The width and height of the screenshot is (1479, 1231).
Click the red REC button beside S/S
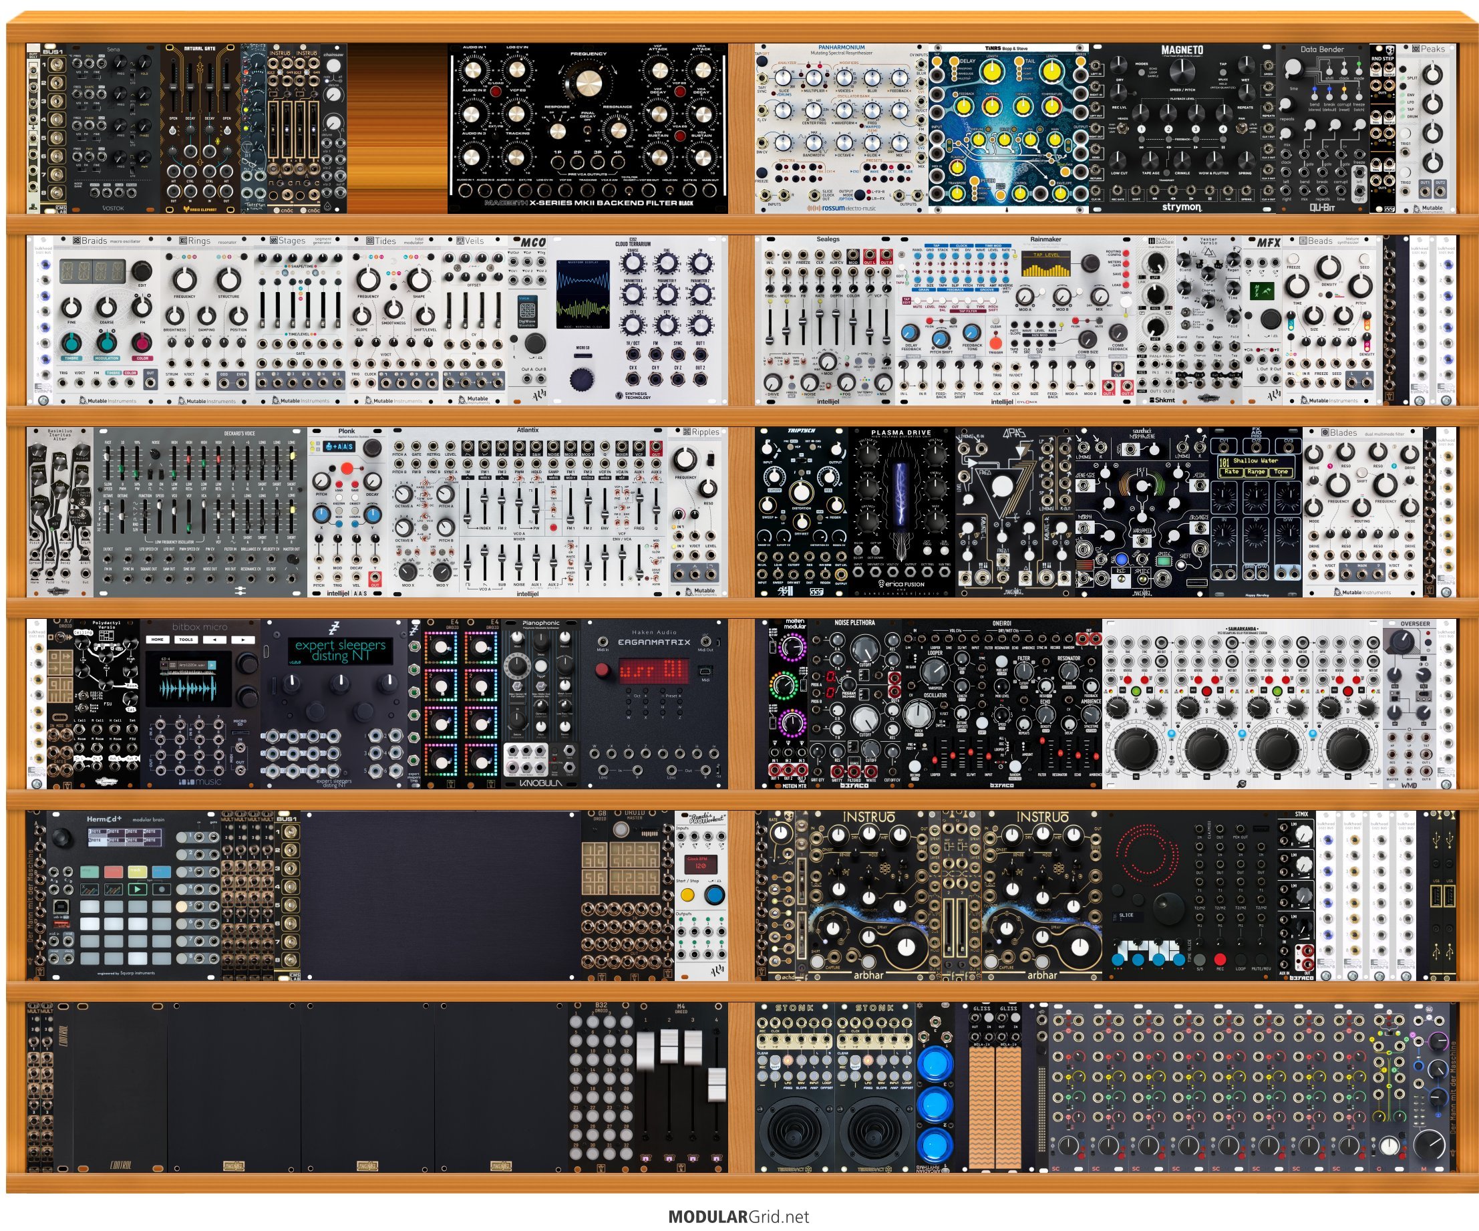pos(1220,960)
